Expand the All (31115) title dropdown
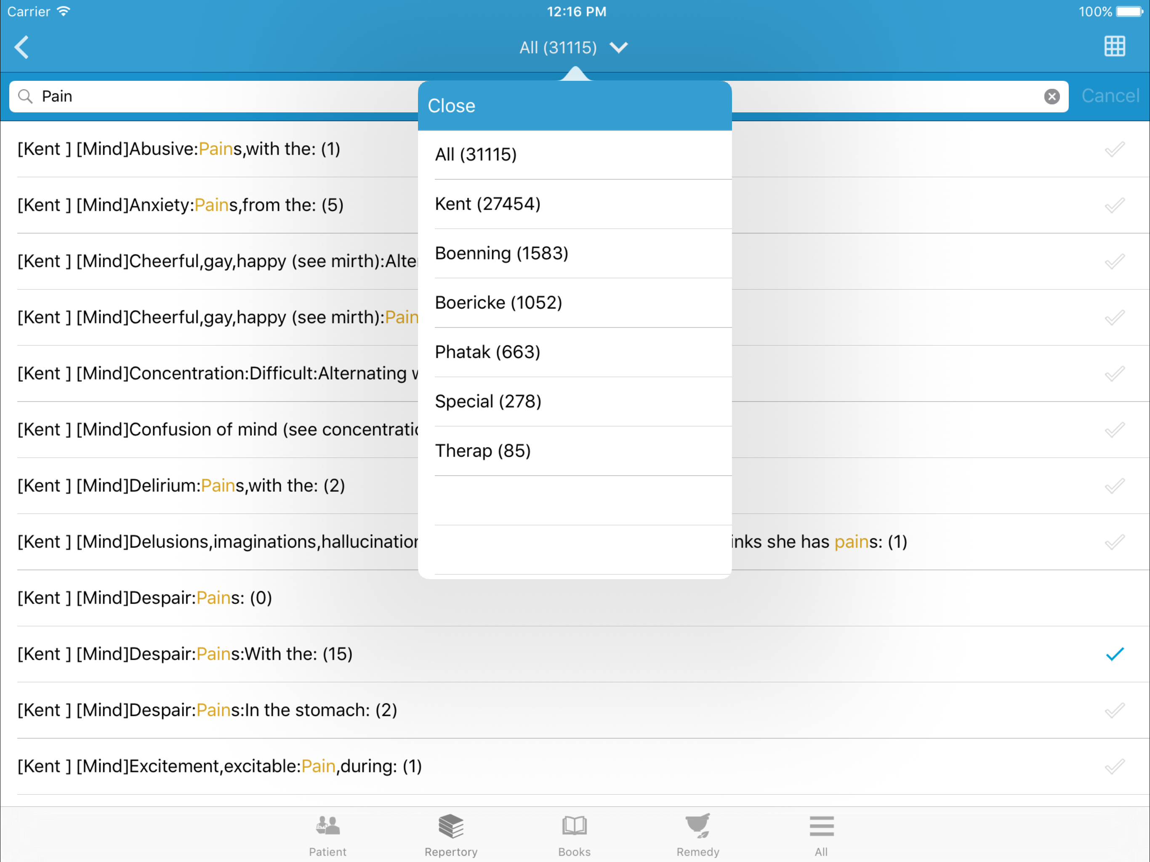This screenshot has height=862, width=1150. pos(574,48)
